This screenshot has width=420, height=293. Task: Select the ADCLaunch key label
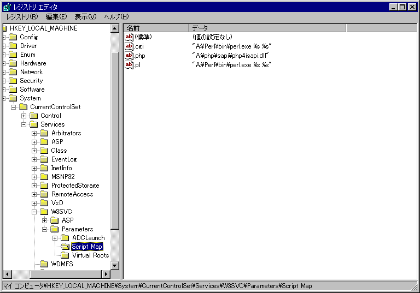(89, 238)
